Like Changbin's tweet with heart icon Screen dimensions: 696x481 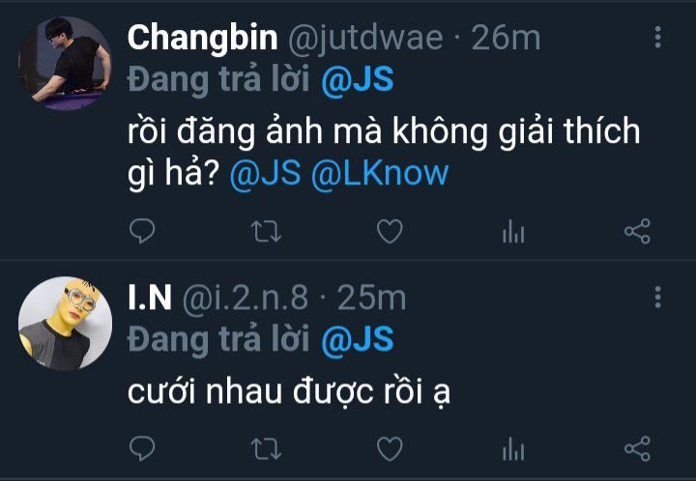[390, 232]
